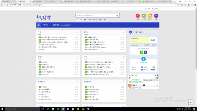Open the 회원가입 link under login box
The height and width of the screenshot is (111, 197).
[147, 45]
